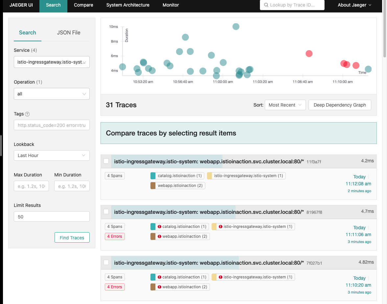Image resolution: width=387 pixels, height=304 pixels.
Task: Click error icon on catalog.istioinaction in trace 7f027b1
Action: tap(159, 277)
